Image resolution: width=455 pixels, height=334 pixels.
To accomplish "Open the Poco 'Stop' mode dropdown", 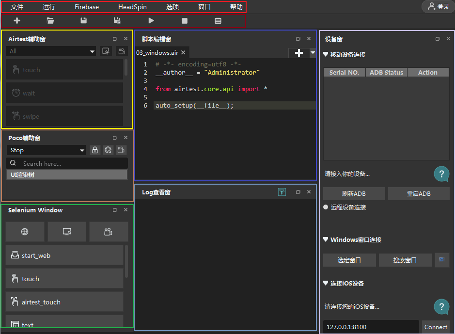I will [46, 150].
